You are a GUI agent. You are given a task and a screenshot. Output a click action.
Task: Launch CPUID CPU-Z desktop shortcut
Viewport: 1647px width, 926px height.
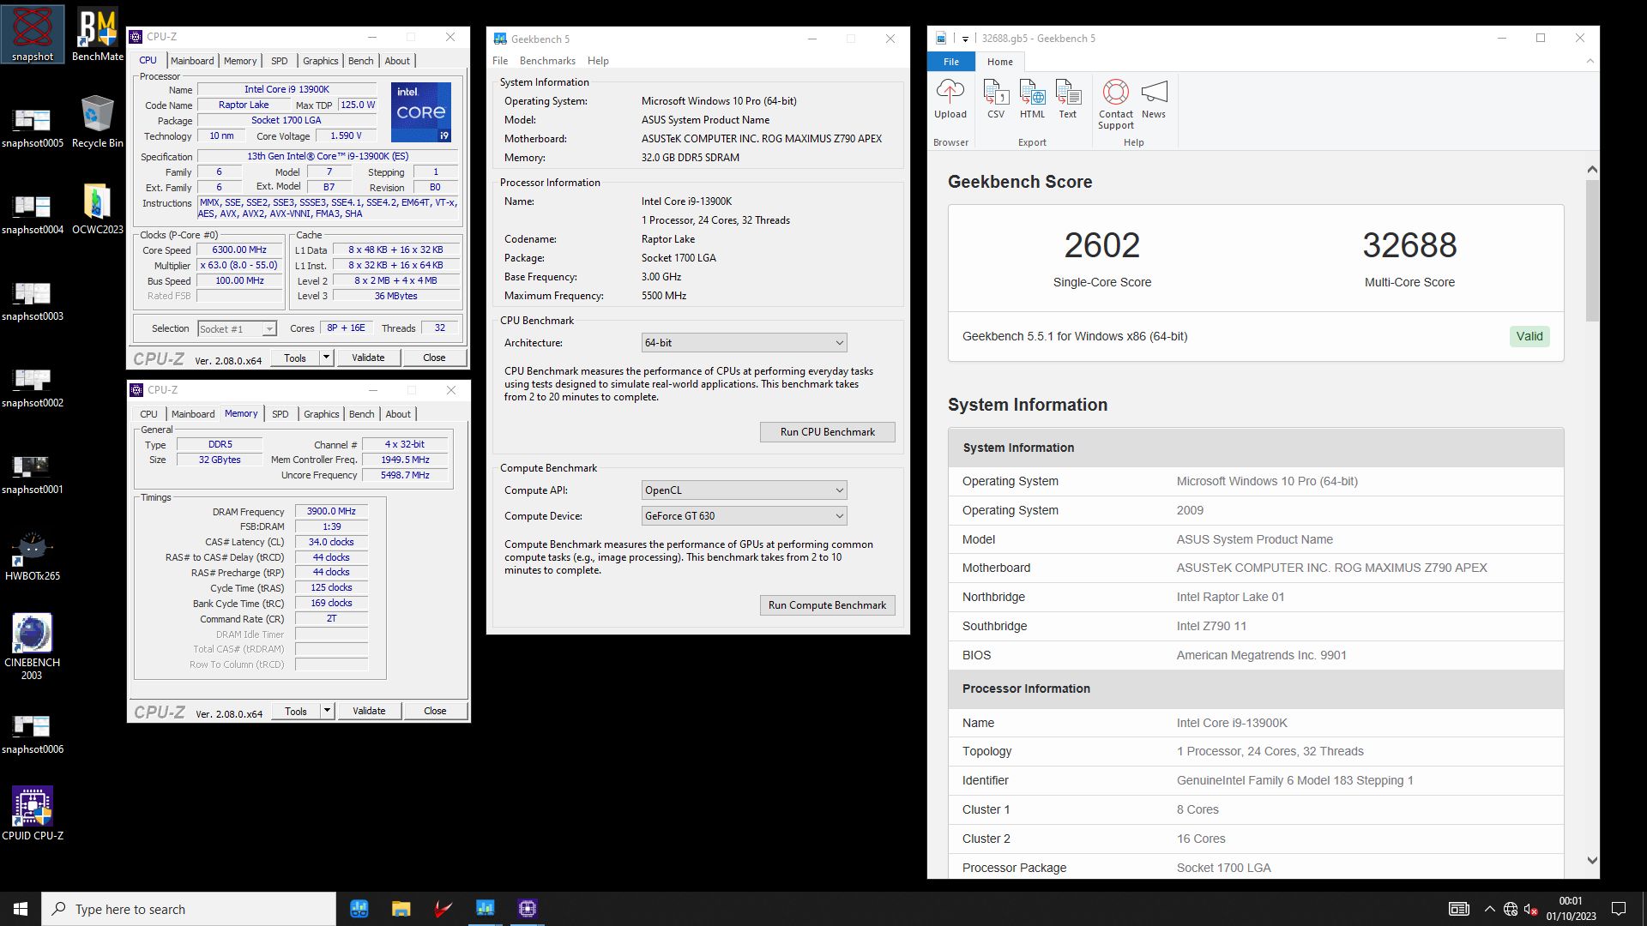pos(33,813)
